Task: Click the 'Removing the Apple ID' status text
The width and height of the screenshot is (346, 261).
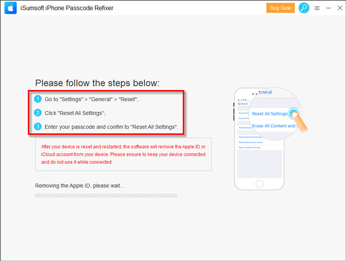Action: [x=80, y=186]
